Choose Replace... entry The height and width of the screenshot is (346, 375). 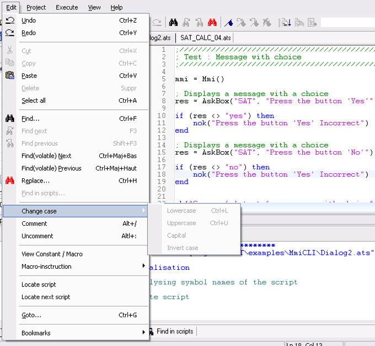pyautogui.click(x=76, y=180)
